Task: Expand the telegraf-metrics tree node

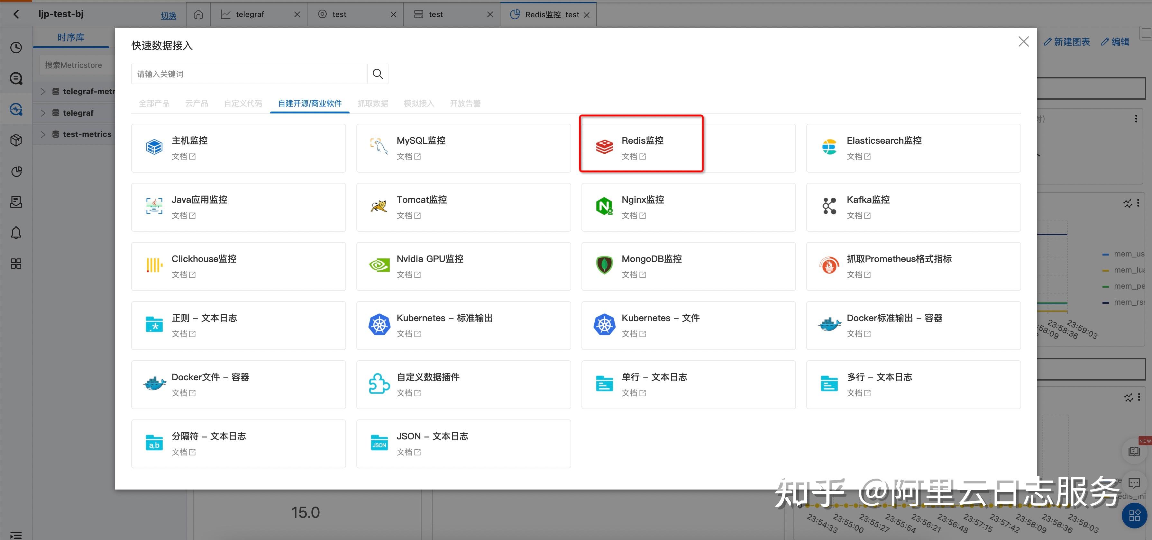Action: [x=42, y=91]
